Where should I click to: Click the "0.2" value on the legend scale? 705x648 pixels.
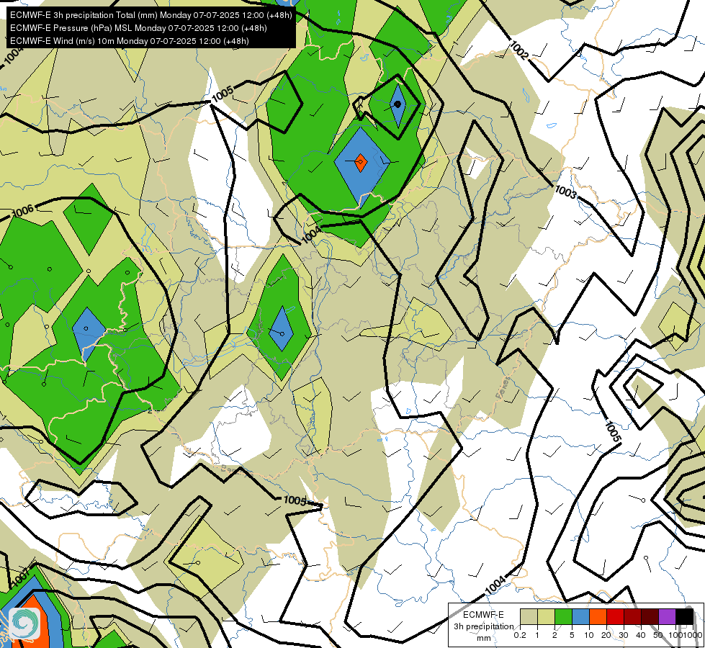[520, 635]
